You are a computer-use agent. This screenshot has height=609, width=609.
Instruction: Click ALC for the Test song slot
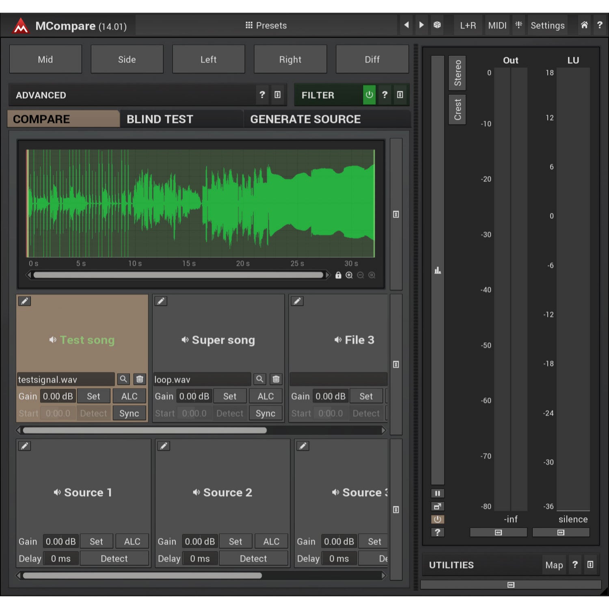tap(130, 396)
